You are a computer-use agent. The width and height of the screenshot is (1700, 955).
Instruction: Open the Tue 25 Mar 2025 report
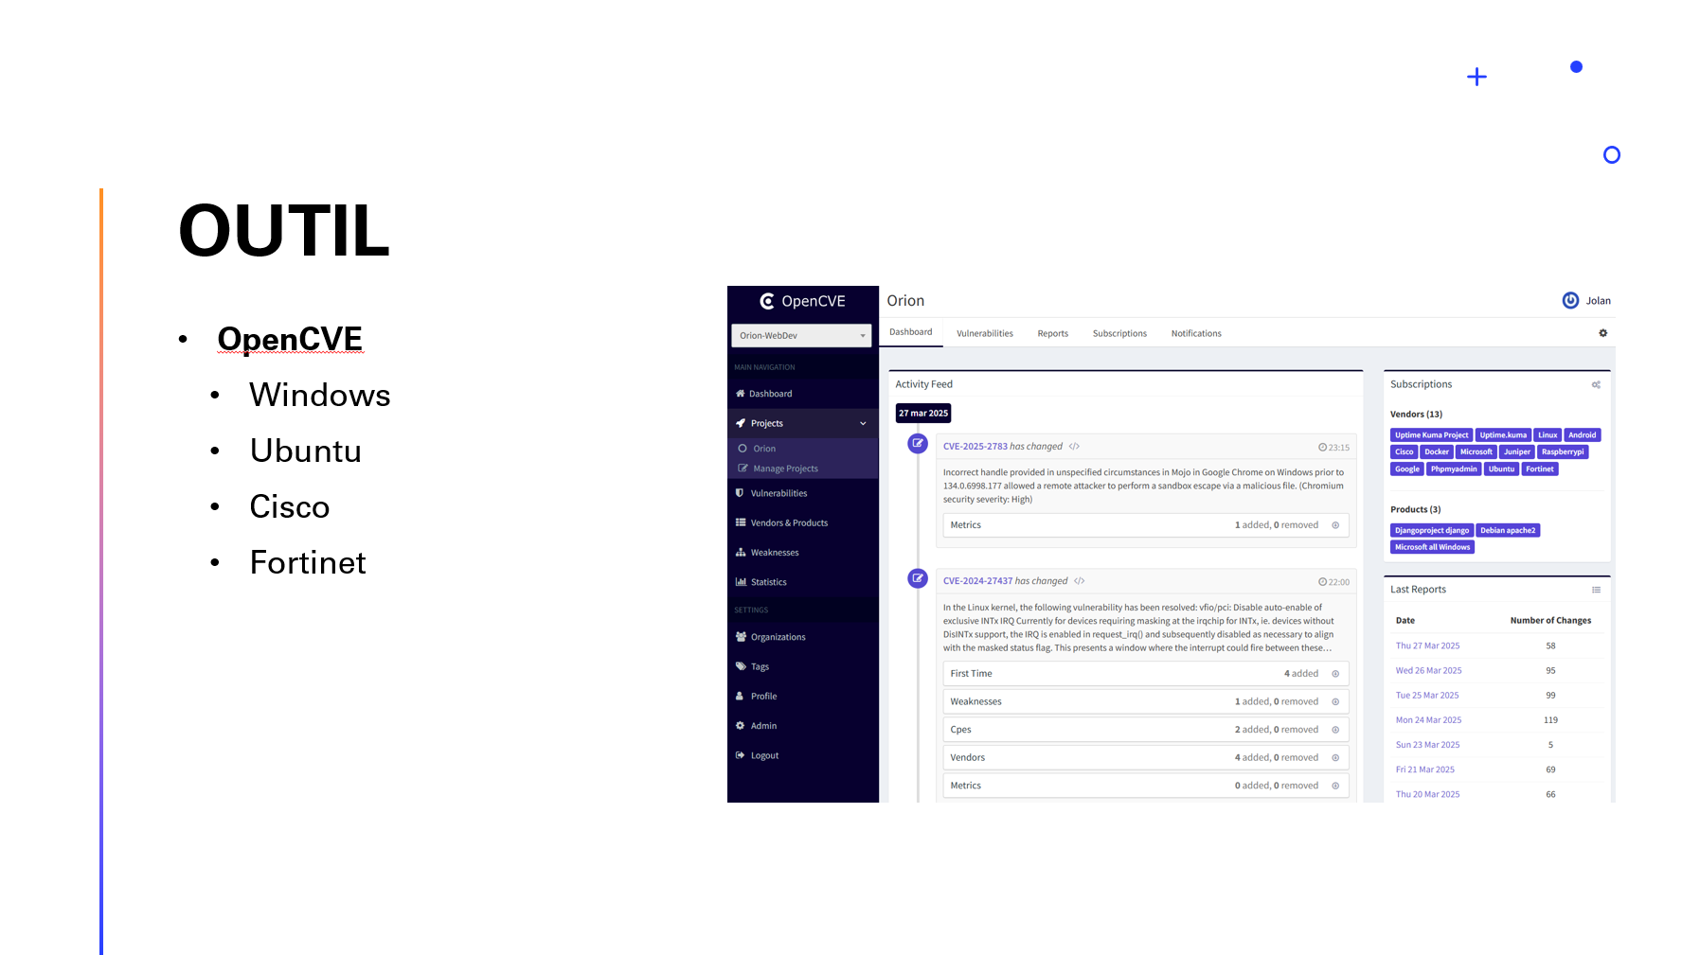[1427, 696]
